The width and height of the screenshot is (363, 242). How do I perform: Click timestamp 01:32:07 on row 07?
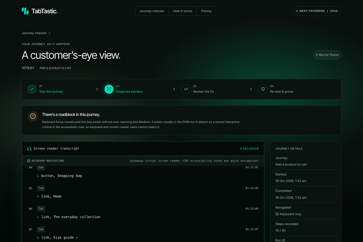[x=252, y=229]
